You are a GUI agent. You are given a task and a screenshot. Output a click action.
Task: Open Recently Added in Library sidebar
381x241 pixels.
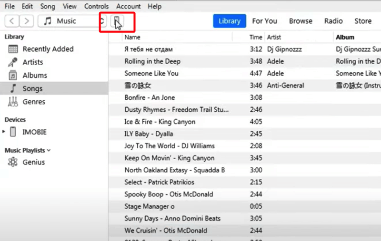[48, 49]
